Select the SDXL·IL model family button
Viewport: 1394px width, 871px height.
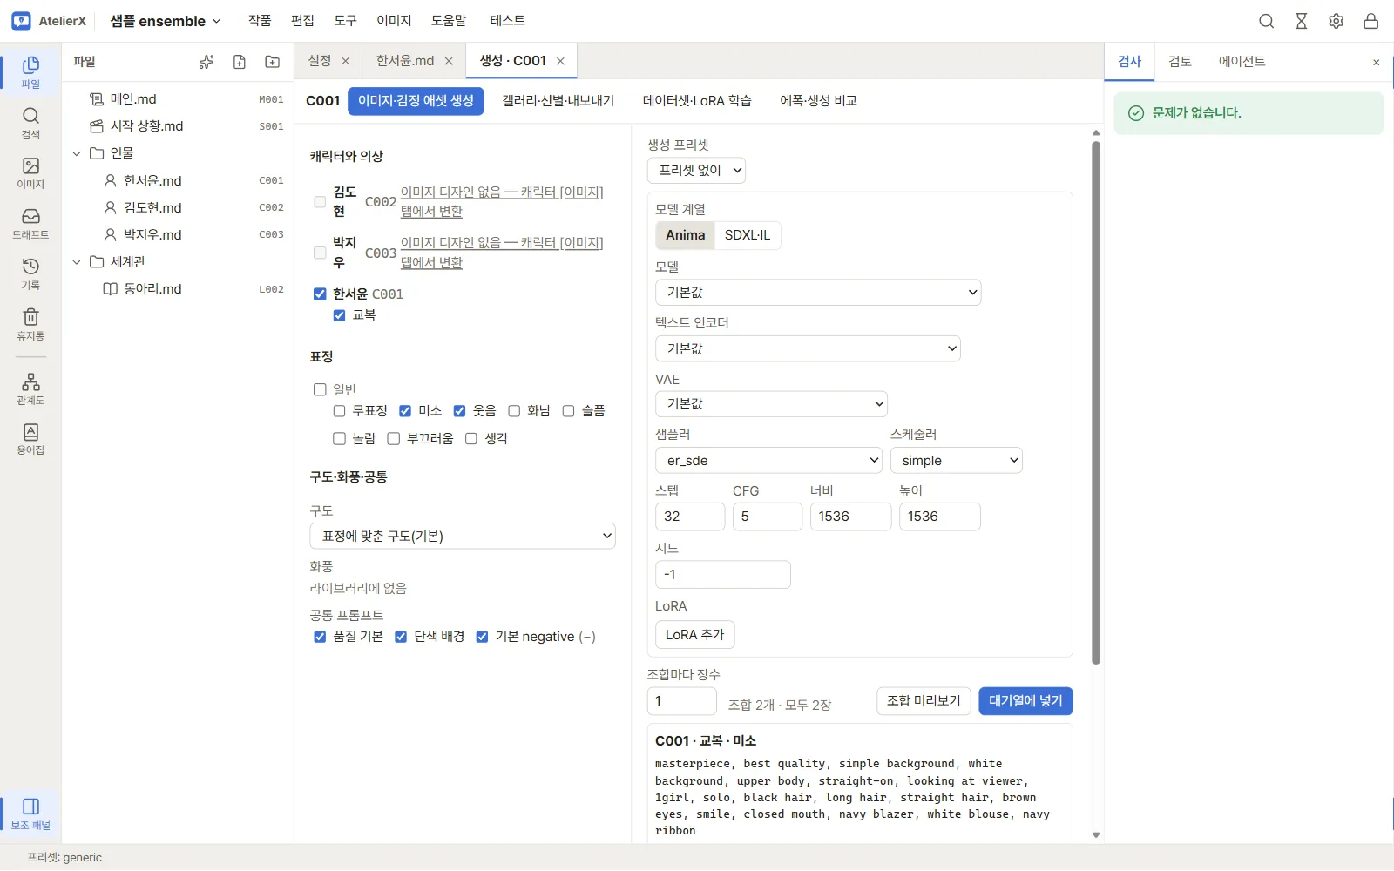748,235
